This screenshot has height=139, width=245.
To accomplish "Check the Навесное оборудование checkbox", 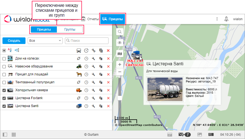I will [4, 66].
